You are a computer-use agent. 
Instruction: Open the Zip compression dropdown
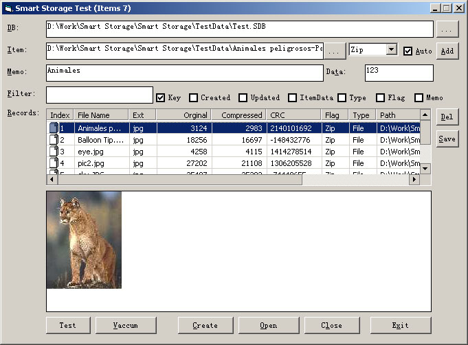pyautogui.click(x=391, y=50)
